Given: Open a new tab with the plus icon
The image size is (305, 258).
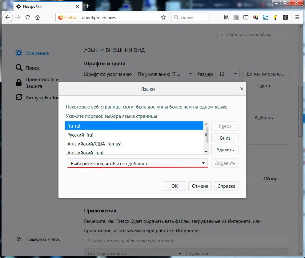Looking at the screenshot, I should [x=88, y=6].
